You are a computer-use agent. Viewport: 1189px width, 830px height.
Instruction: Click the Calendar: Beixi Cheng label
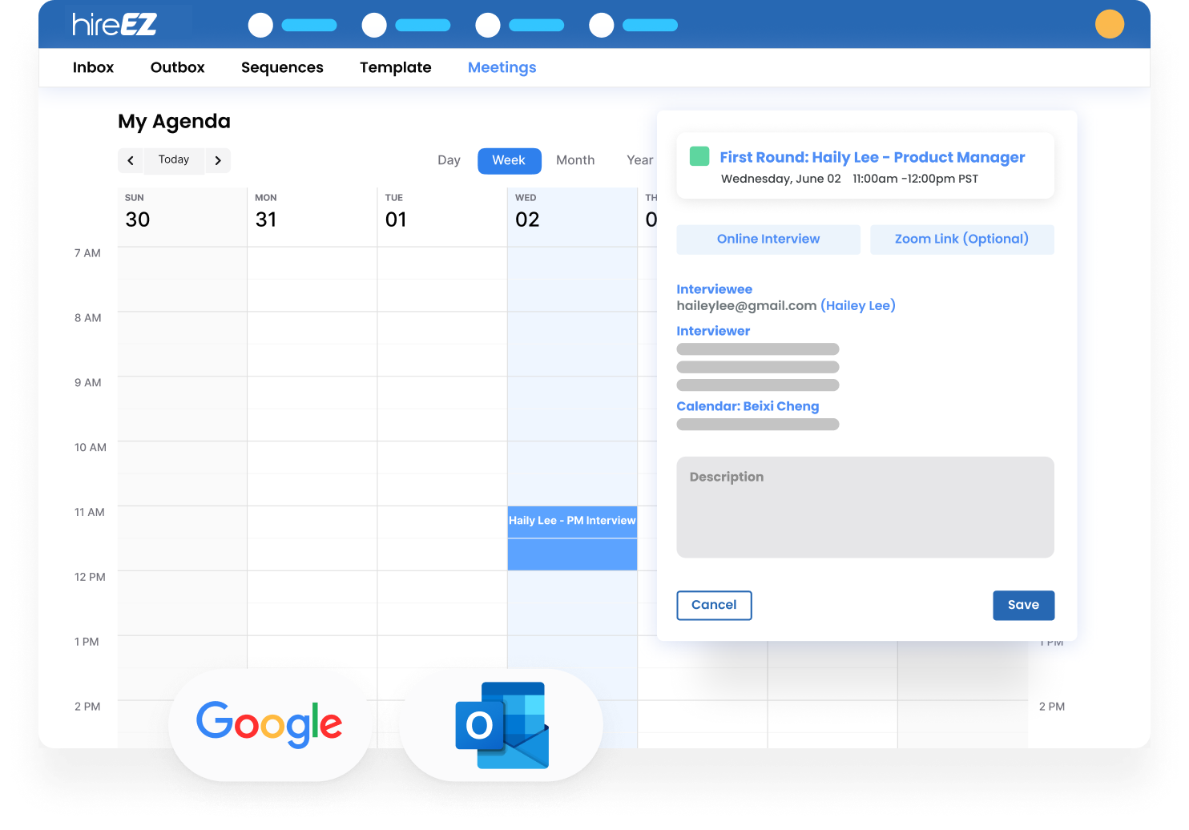748,406
